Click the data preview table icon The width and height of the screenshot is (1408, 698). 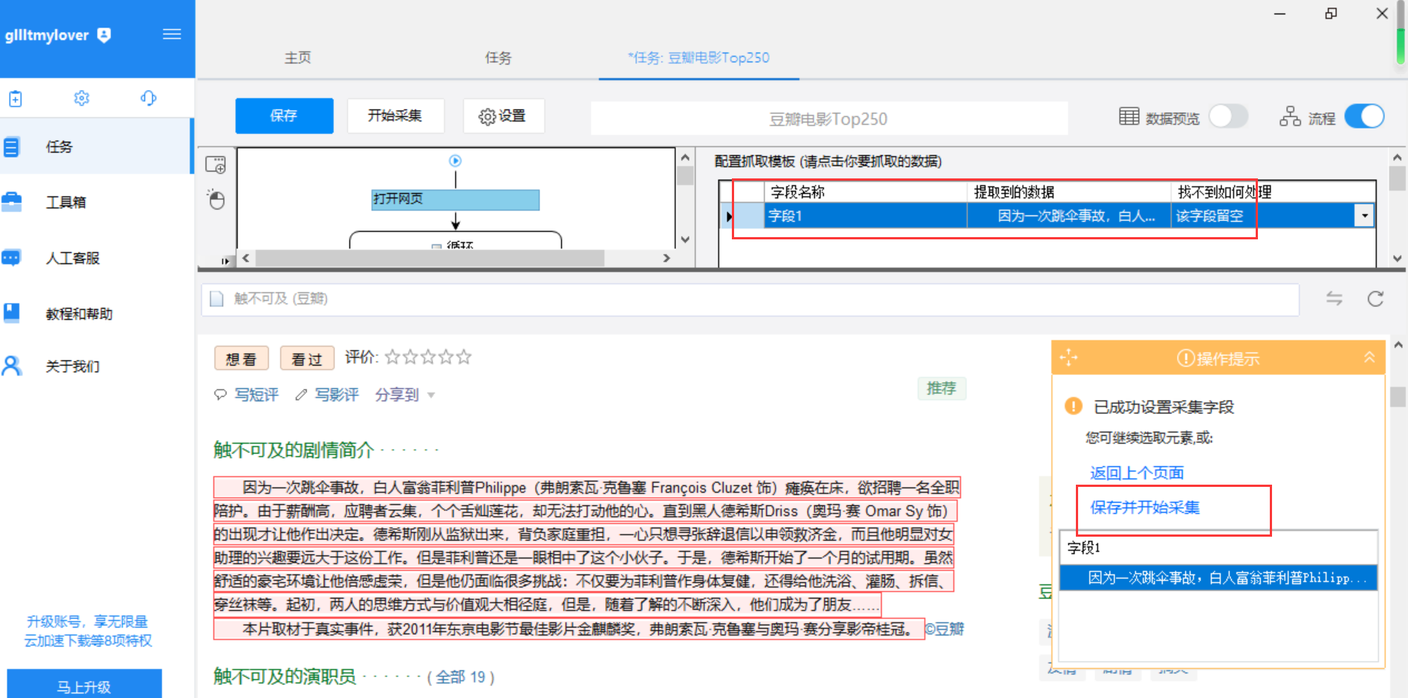tap(1129, 117)
